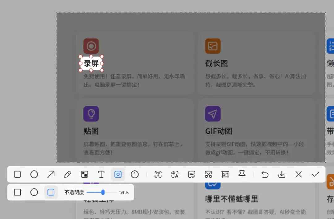Confirm the screenshot with checkmark
Image resolution: width=334 pixels, height=219 pixels.
[315, 174]
